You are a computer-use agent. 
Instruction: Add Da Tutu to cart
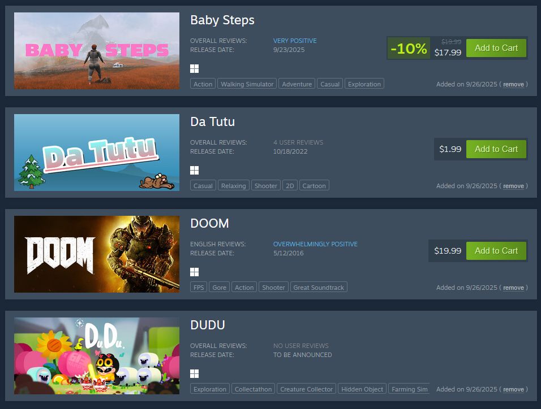[x=496, y=149]
